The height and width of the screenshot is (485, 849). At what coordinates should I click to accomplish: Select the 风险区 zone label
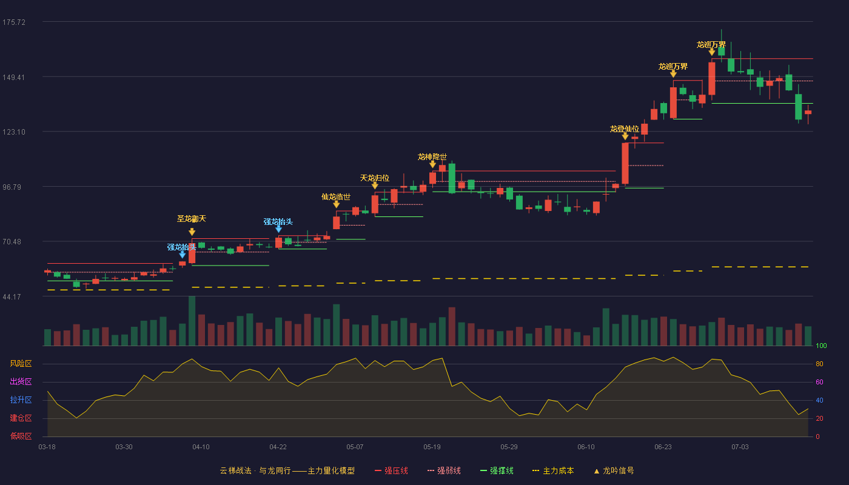point(21,364)
